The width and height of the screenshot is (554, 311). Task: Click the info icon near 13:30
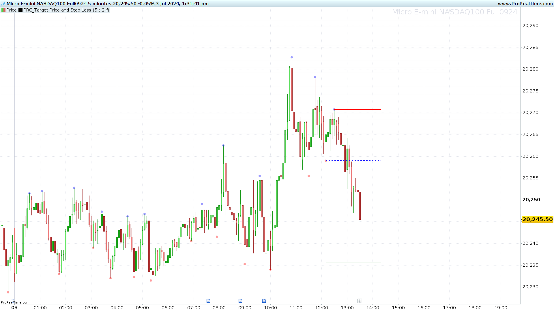[360, 301]
